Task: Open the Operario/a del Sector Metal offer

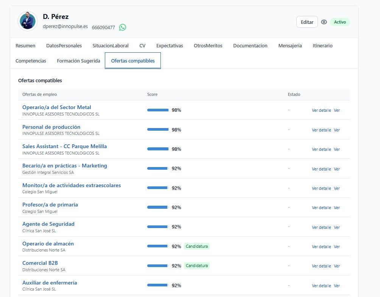Action: point(57,107)
